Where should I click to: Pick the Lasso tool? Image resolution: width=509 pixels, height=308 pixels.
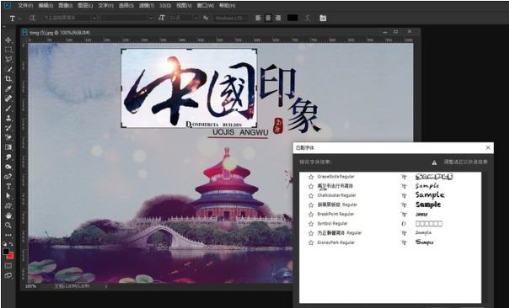pyautogui.click(x=8, y=60)
